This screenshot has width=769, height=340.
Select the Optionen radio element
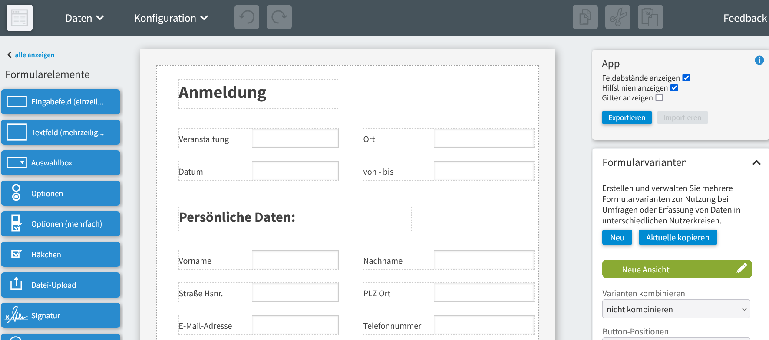pos(61,193)
